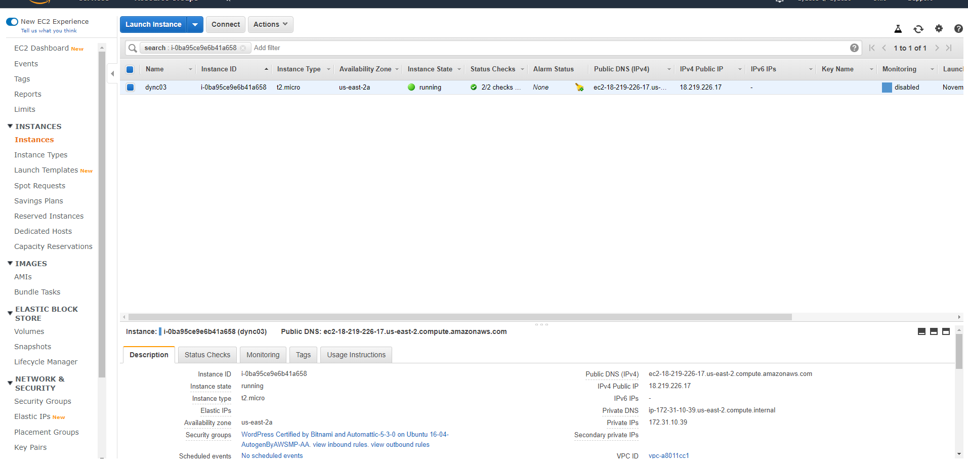Image resolution: width=968 pixels, height=463 pixels.
Task: Open the help question mark icon
Action: [x=958, y=29]
